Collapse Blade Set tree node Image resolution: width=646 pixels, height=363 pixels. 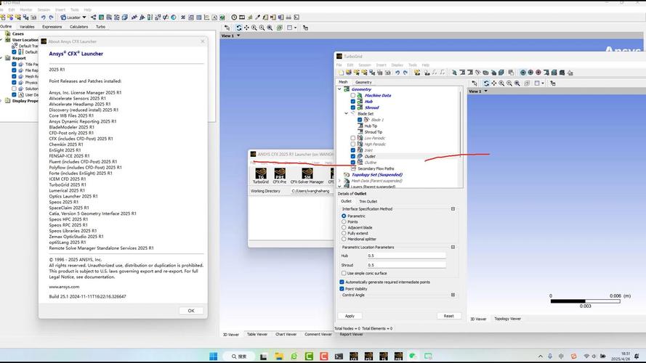(x=346, y=113)
